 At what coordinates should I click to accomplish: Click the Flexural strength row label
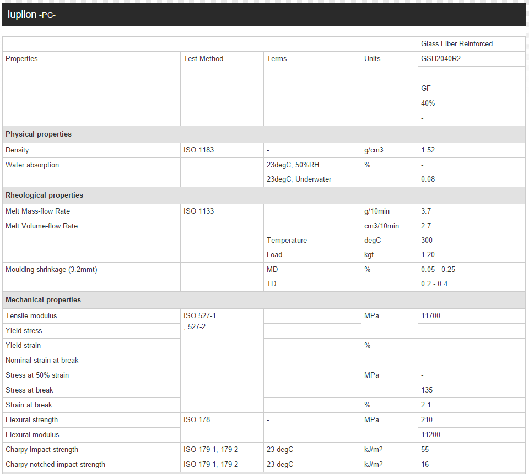32,419
